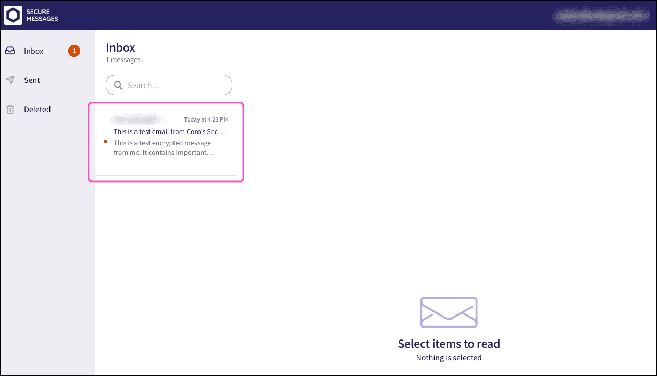
Task: Select the Inbox envelope icon
Action: [10, 51]
